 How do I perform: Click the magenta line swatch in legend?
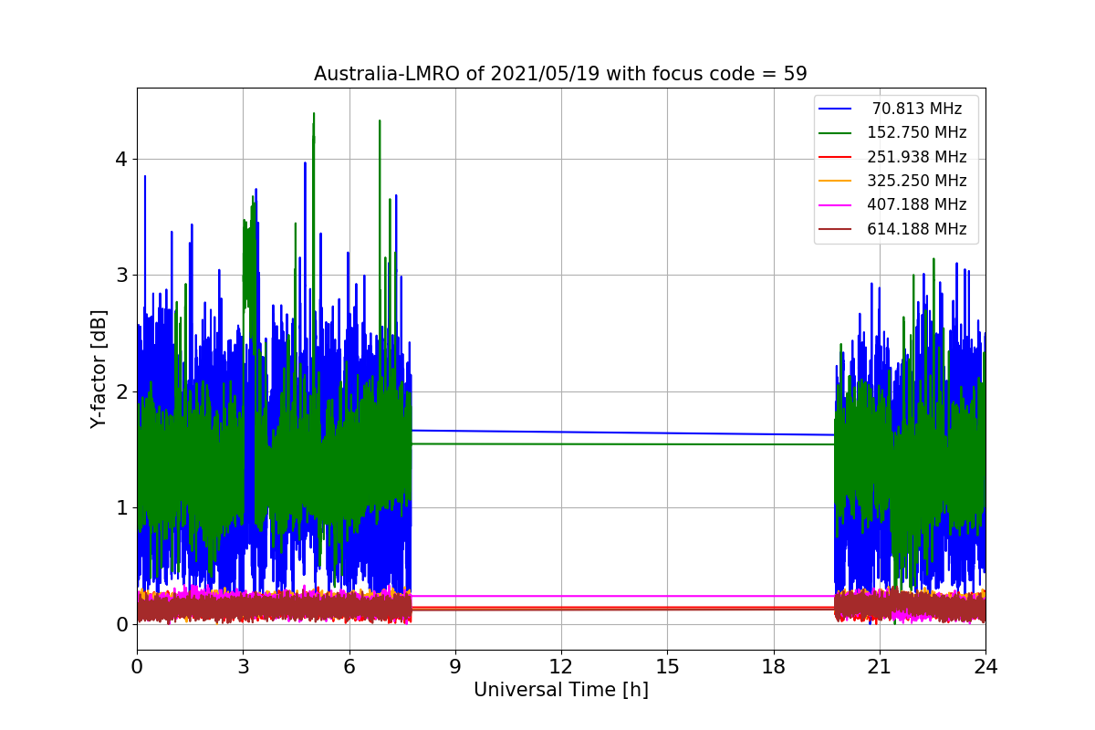coord(836,205)
